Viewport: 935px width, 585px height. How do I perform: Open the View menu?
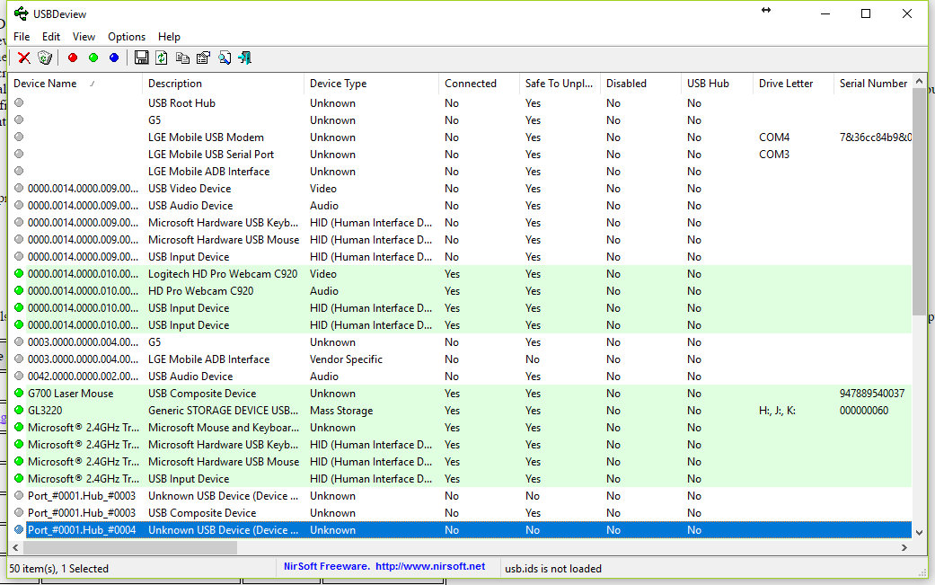(84, 36)
